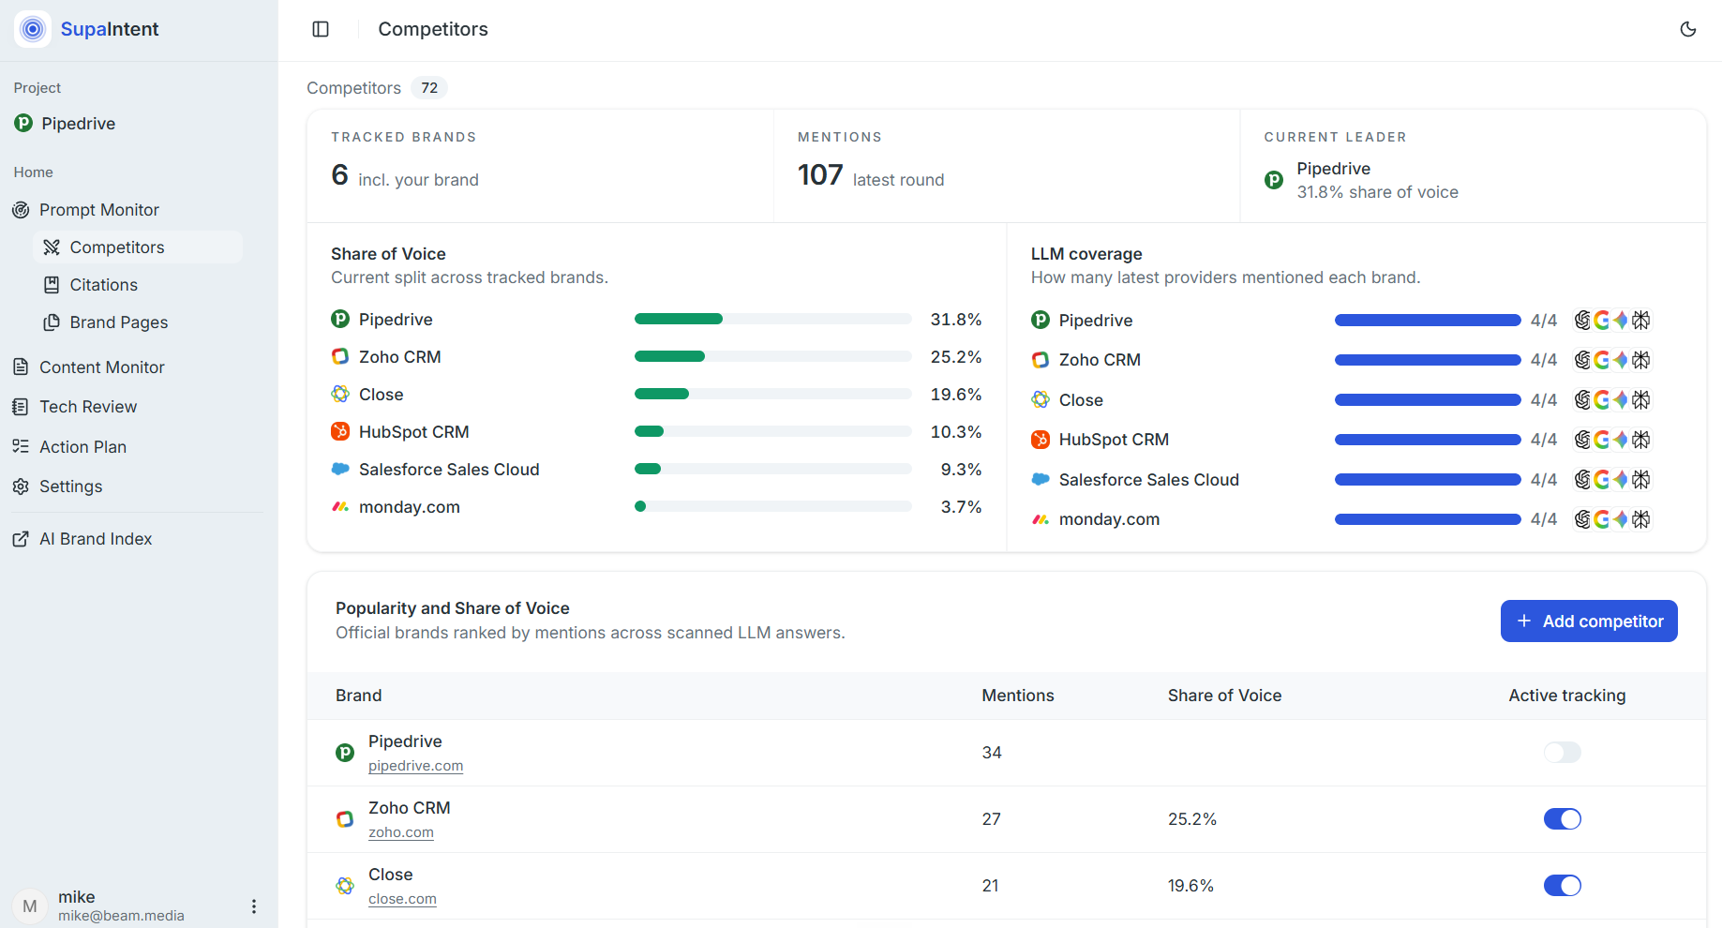Image resolution: width=1722 pixels, height=928 pixels.
Task: Open the zoho.com link
Action: click(401, 832)
